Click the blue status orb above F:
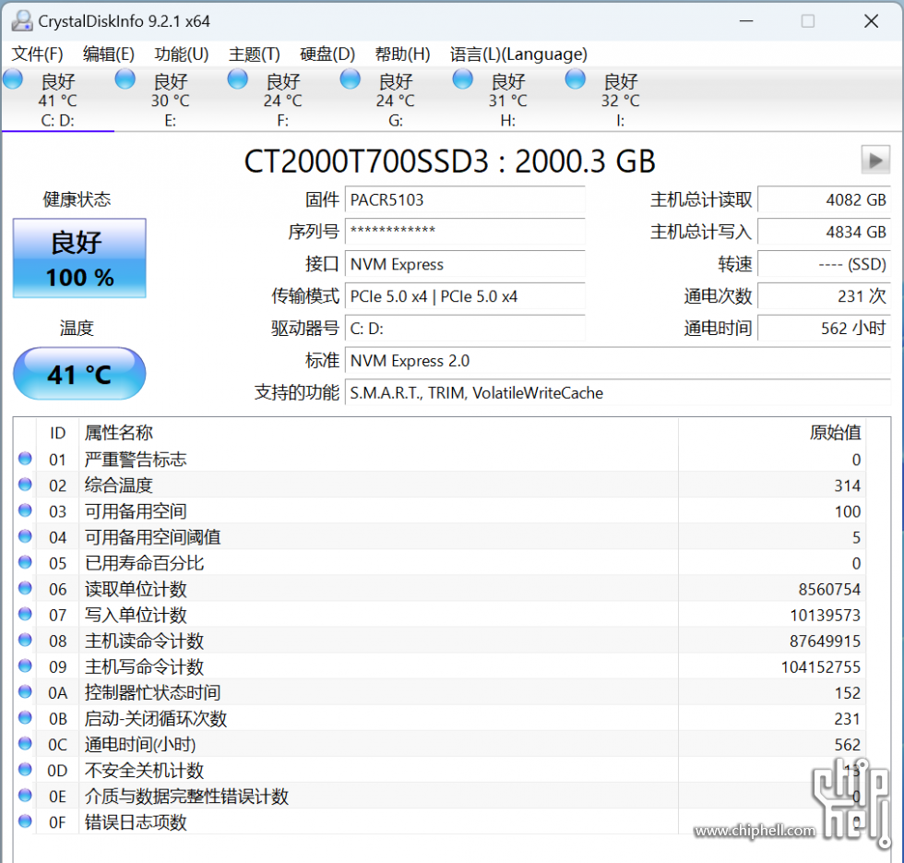This screenshot has width=904, height=863. 238,79
